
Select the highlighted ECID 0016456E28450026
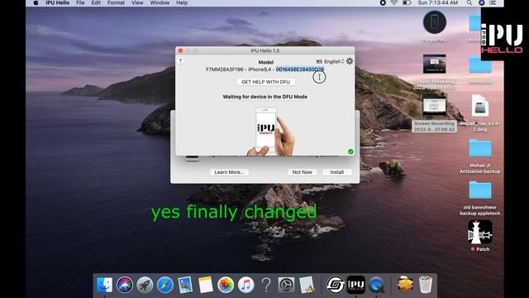[x=300, y=70]
